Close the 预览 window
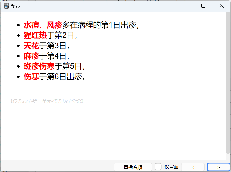Screen dimensions: 231x172 click(221, 6)
